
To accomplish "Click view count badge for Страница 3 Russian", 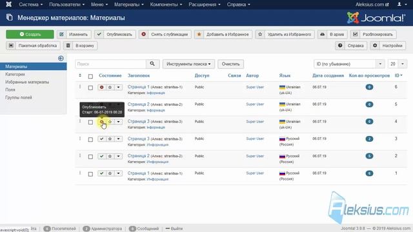I will coord(369,139).
